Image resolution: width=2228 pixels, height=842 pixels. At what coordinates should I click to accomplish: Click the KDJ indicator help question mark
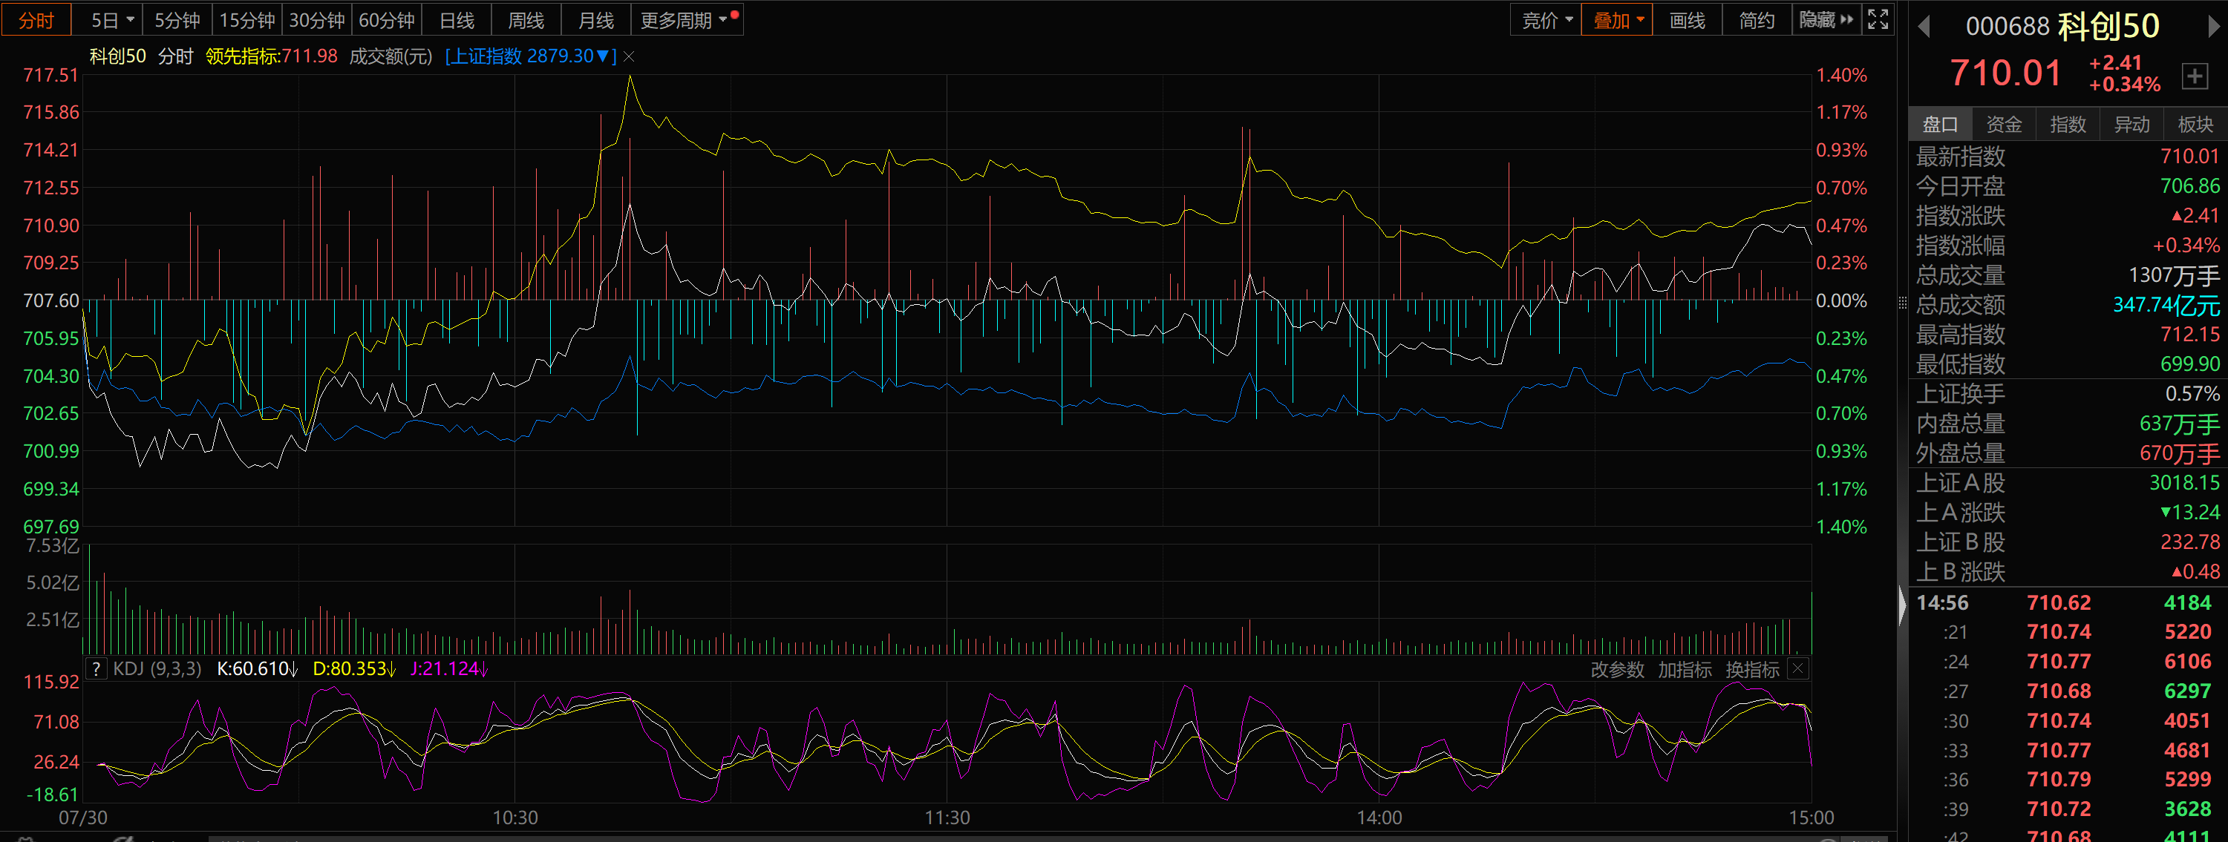click(x=96, y=668)
